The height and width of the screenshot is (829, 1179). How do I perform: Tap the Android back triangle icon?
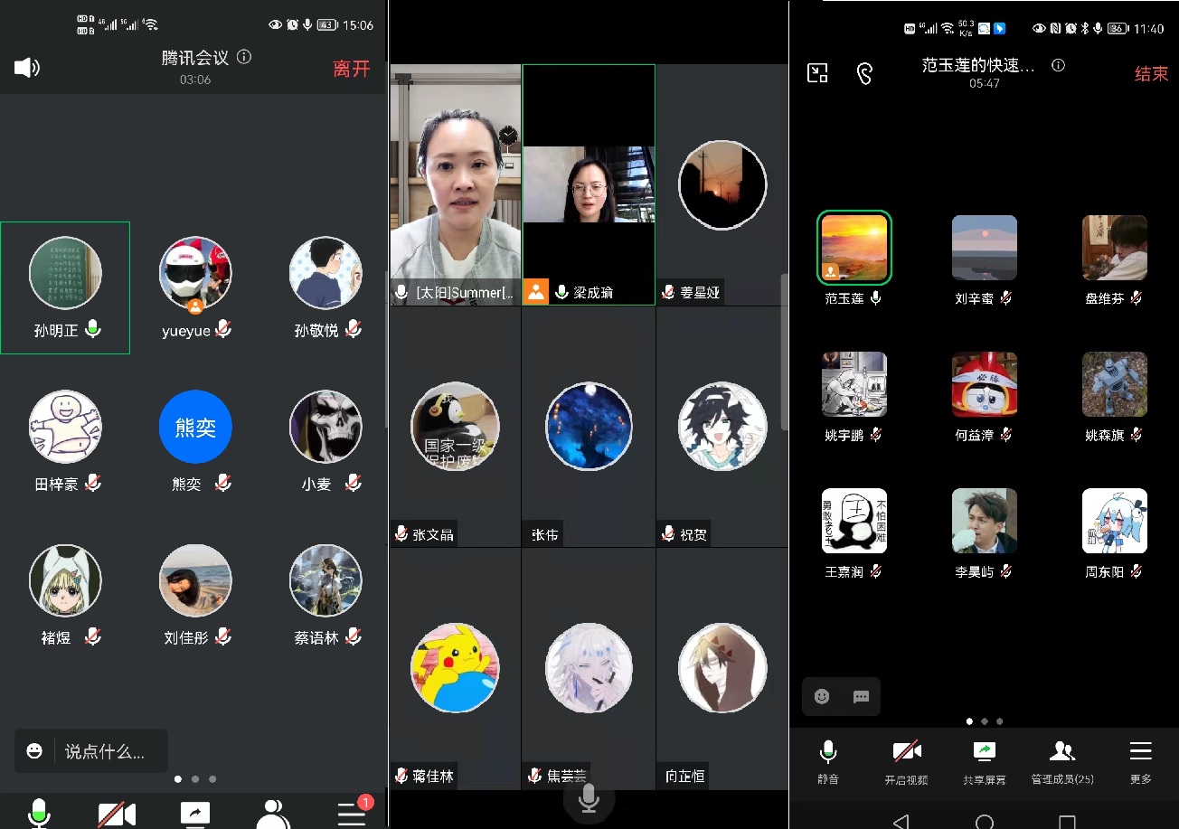coord(901,821)
